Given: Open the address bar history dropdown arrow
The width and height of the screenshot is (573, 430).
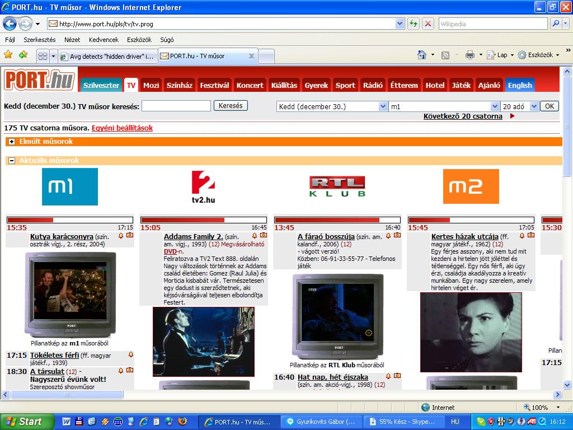Looking at the screenshot, I should click(400, 24).
